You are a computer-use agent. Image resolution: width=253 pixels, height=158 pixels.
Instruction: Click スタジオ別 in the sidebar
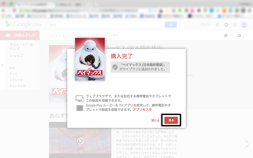tap(16, 80)
